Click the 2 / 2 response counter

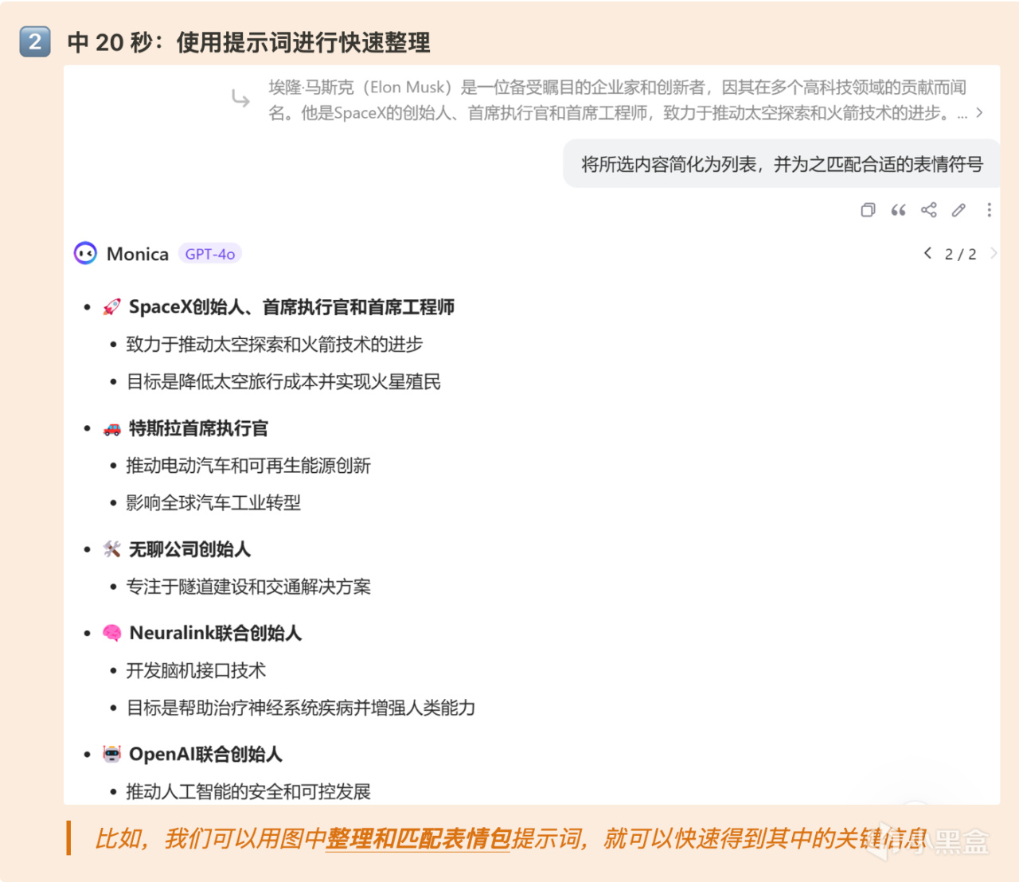960,254
